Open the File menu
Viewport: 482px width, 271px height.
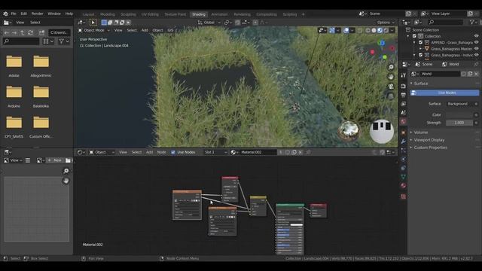[14, 14]
